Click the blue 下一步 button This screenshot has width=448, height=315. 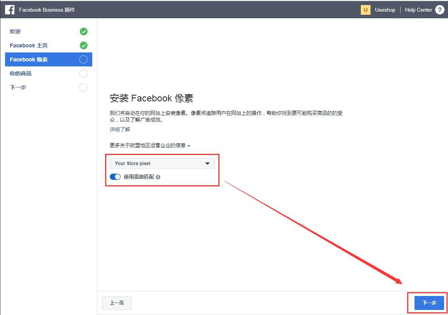(429, 303)
